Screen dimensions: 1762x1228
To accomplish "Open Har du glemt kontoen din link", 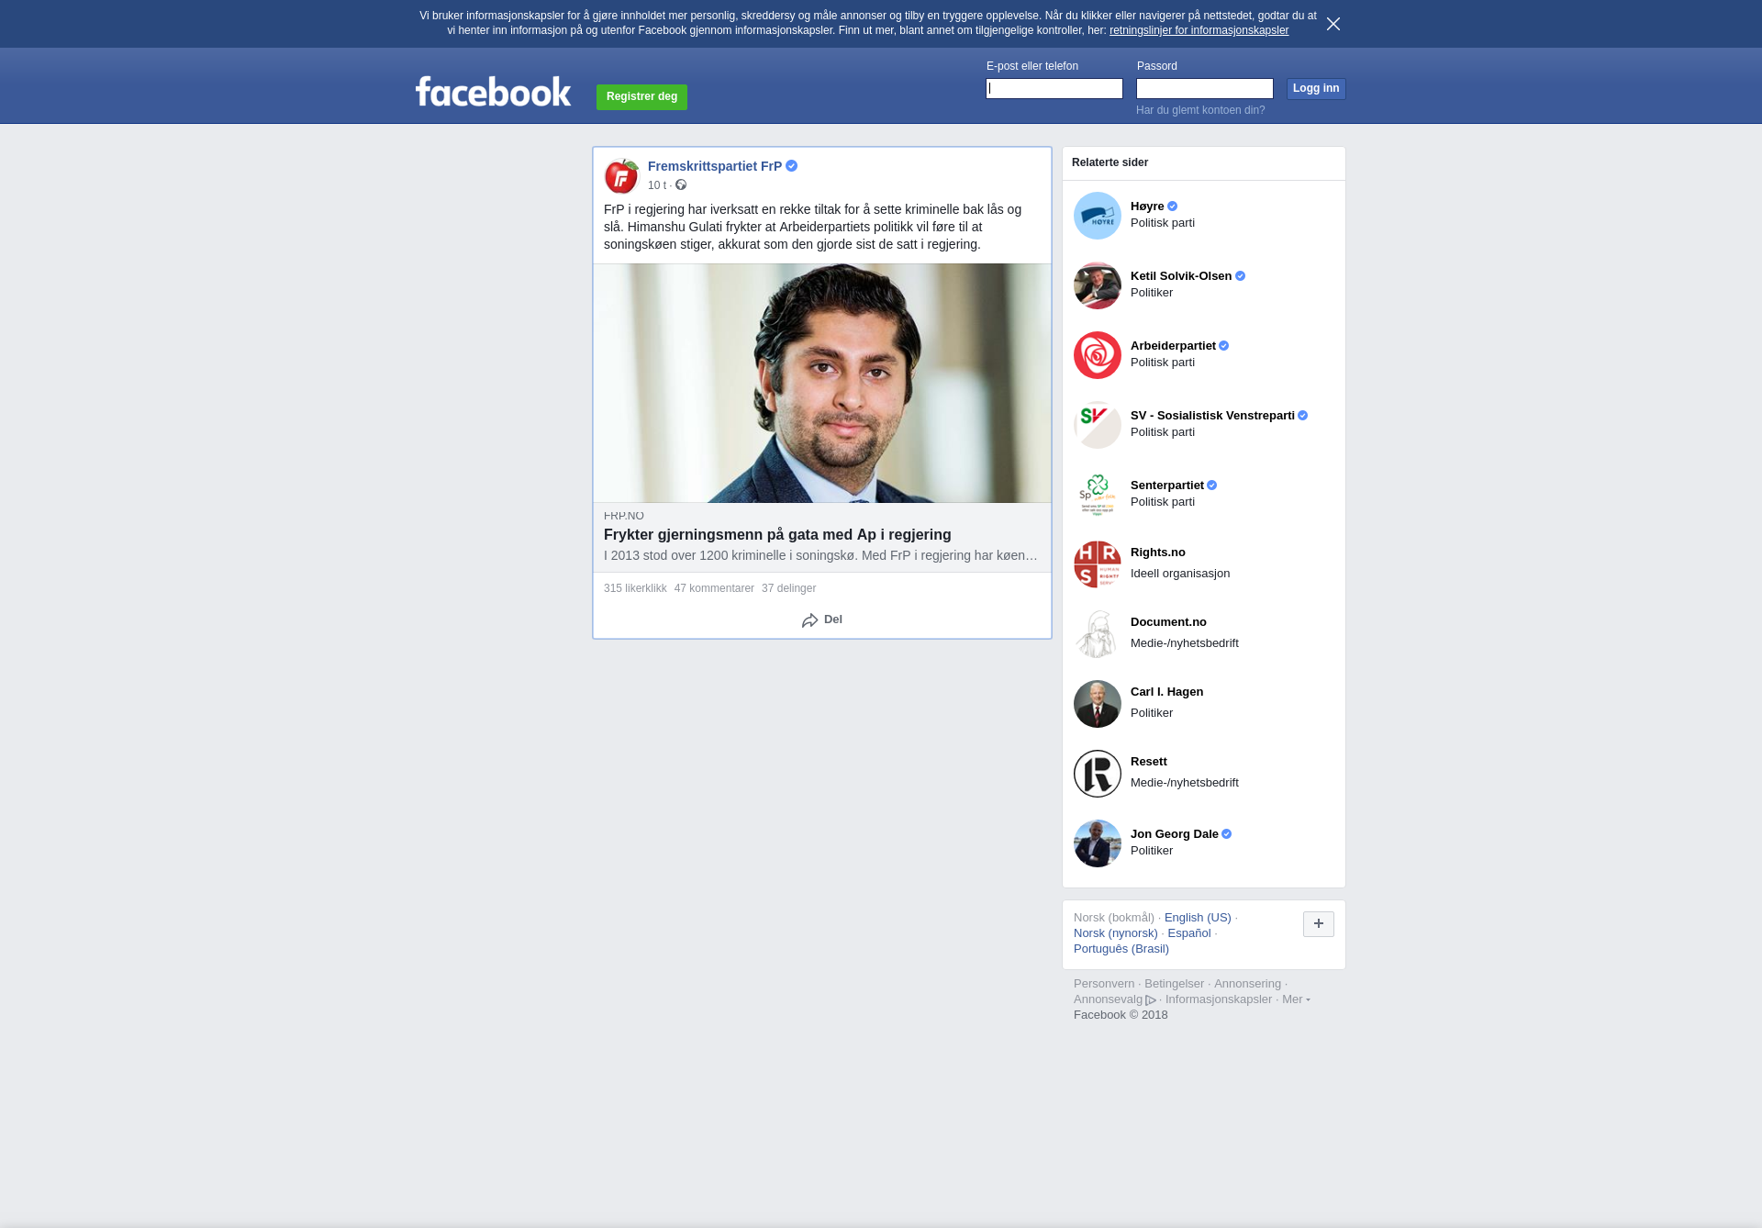I will pyautogui.click(x=1200, y=110).
